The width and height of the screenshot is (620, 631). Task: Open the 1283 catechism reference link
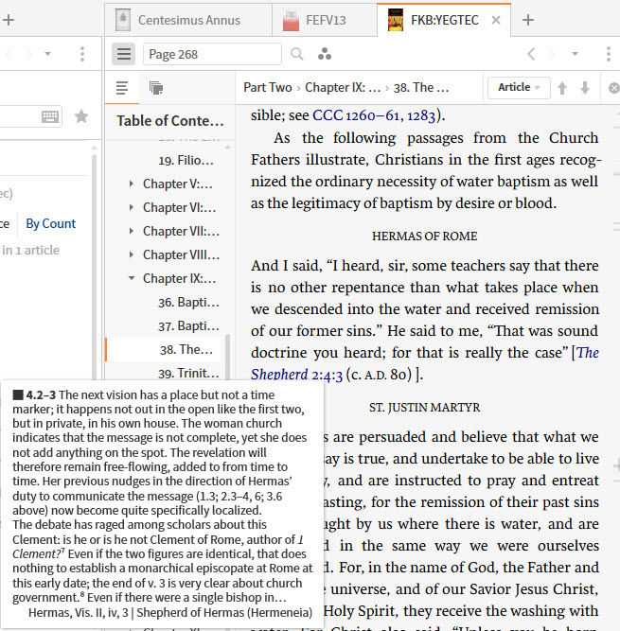coord(421,115)
